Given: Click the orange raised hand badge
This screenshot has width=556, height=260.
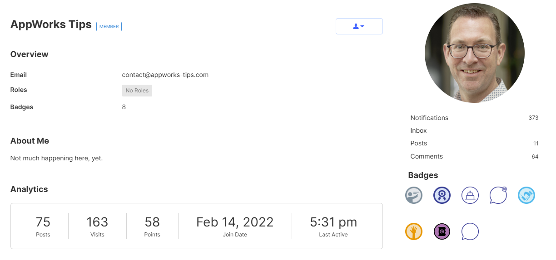Looking at the screenshot, I should pos(414,231).
